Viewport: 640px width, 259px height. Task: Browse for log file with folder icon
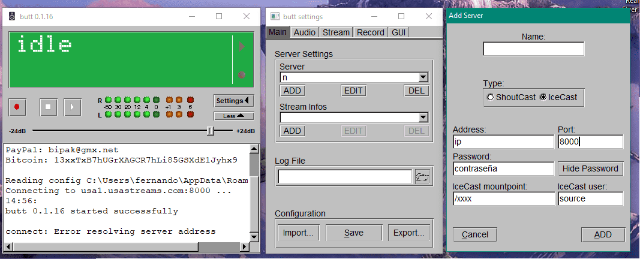tap(423, 177)
